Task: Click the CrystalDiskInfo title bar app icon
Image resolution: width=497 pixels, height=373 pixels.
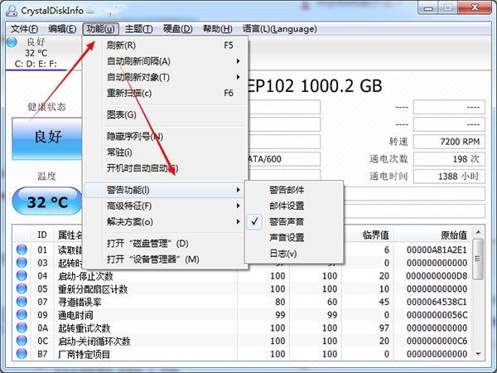Action: point(12,10)
